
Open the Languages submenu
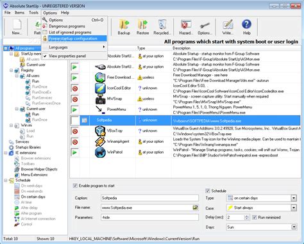74,47
